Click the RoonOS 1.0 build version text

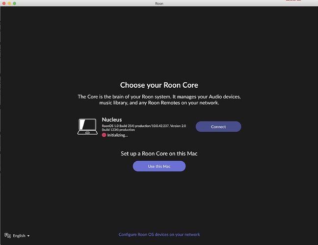(144, 128)
